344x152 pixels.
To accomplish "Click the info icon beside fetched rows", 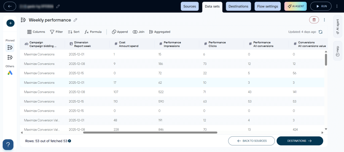I will (70, 141).
